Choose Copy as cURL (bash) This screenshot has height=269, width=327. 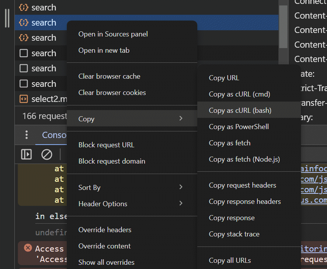point(240,110)
